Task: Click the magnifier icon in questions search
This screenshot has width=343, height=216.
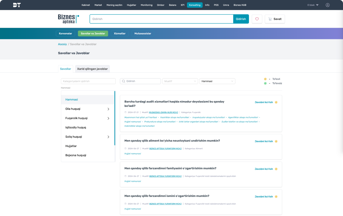Action: click(x=123, y=81)
